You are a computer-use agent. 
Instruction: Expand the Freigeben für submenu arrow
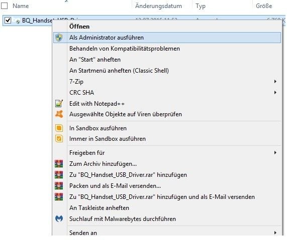point(275,153)
